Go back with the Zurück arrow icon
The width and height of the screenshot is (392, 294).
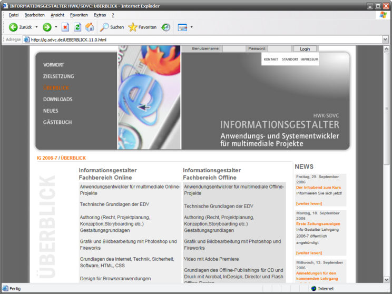tap(13, 27)
